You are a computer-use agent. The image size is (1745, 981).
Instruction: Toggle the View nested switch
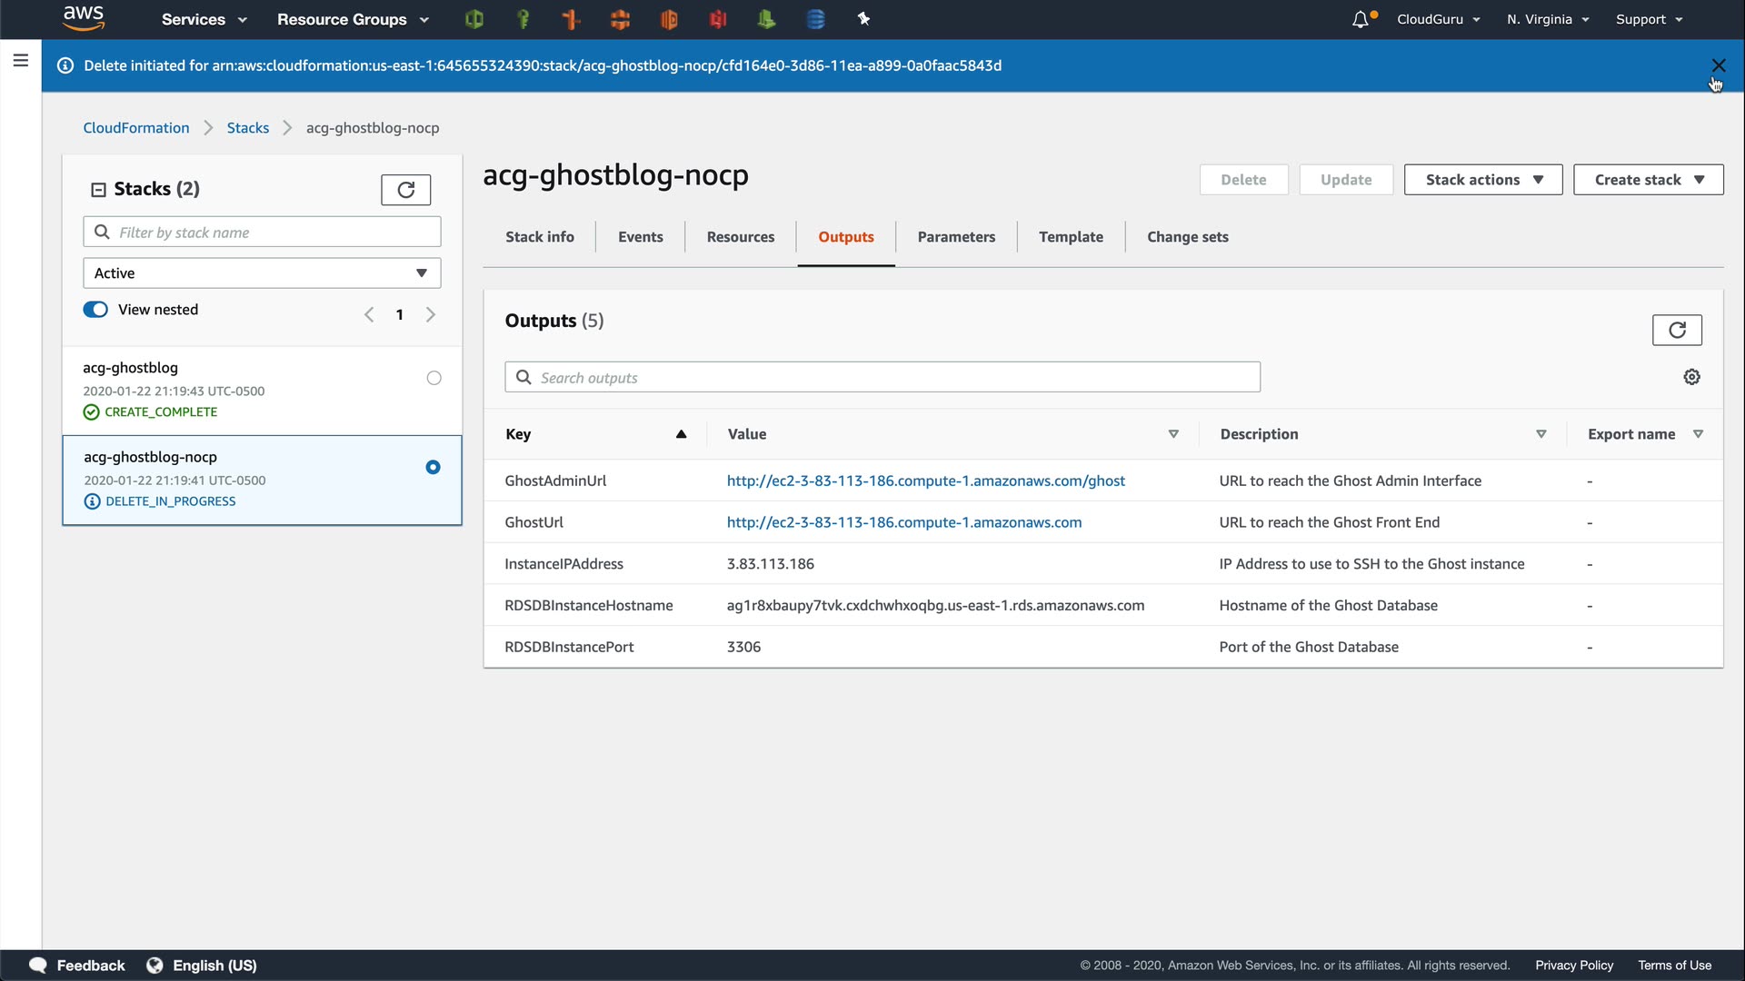[95, 310]
